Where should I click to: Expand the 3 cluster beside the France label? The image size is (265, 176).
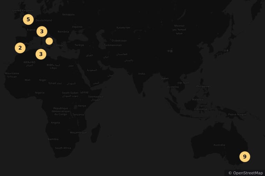tap(42, 32)
